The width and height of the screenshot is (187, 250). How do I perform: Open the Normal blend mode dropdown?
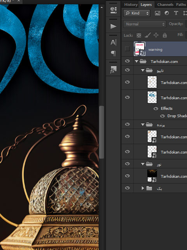click(145, 24)
